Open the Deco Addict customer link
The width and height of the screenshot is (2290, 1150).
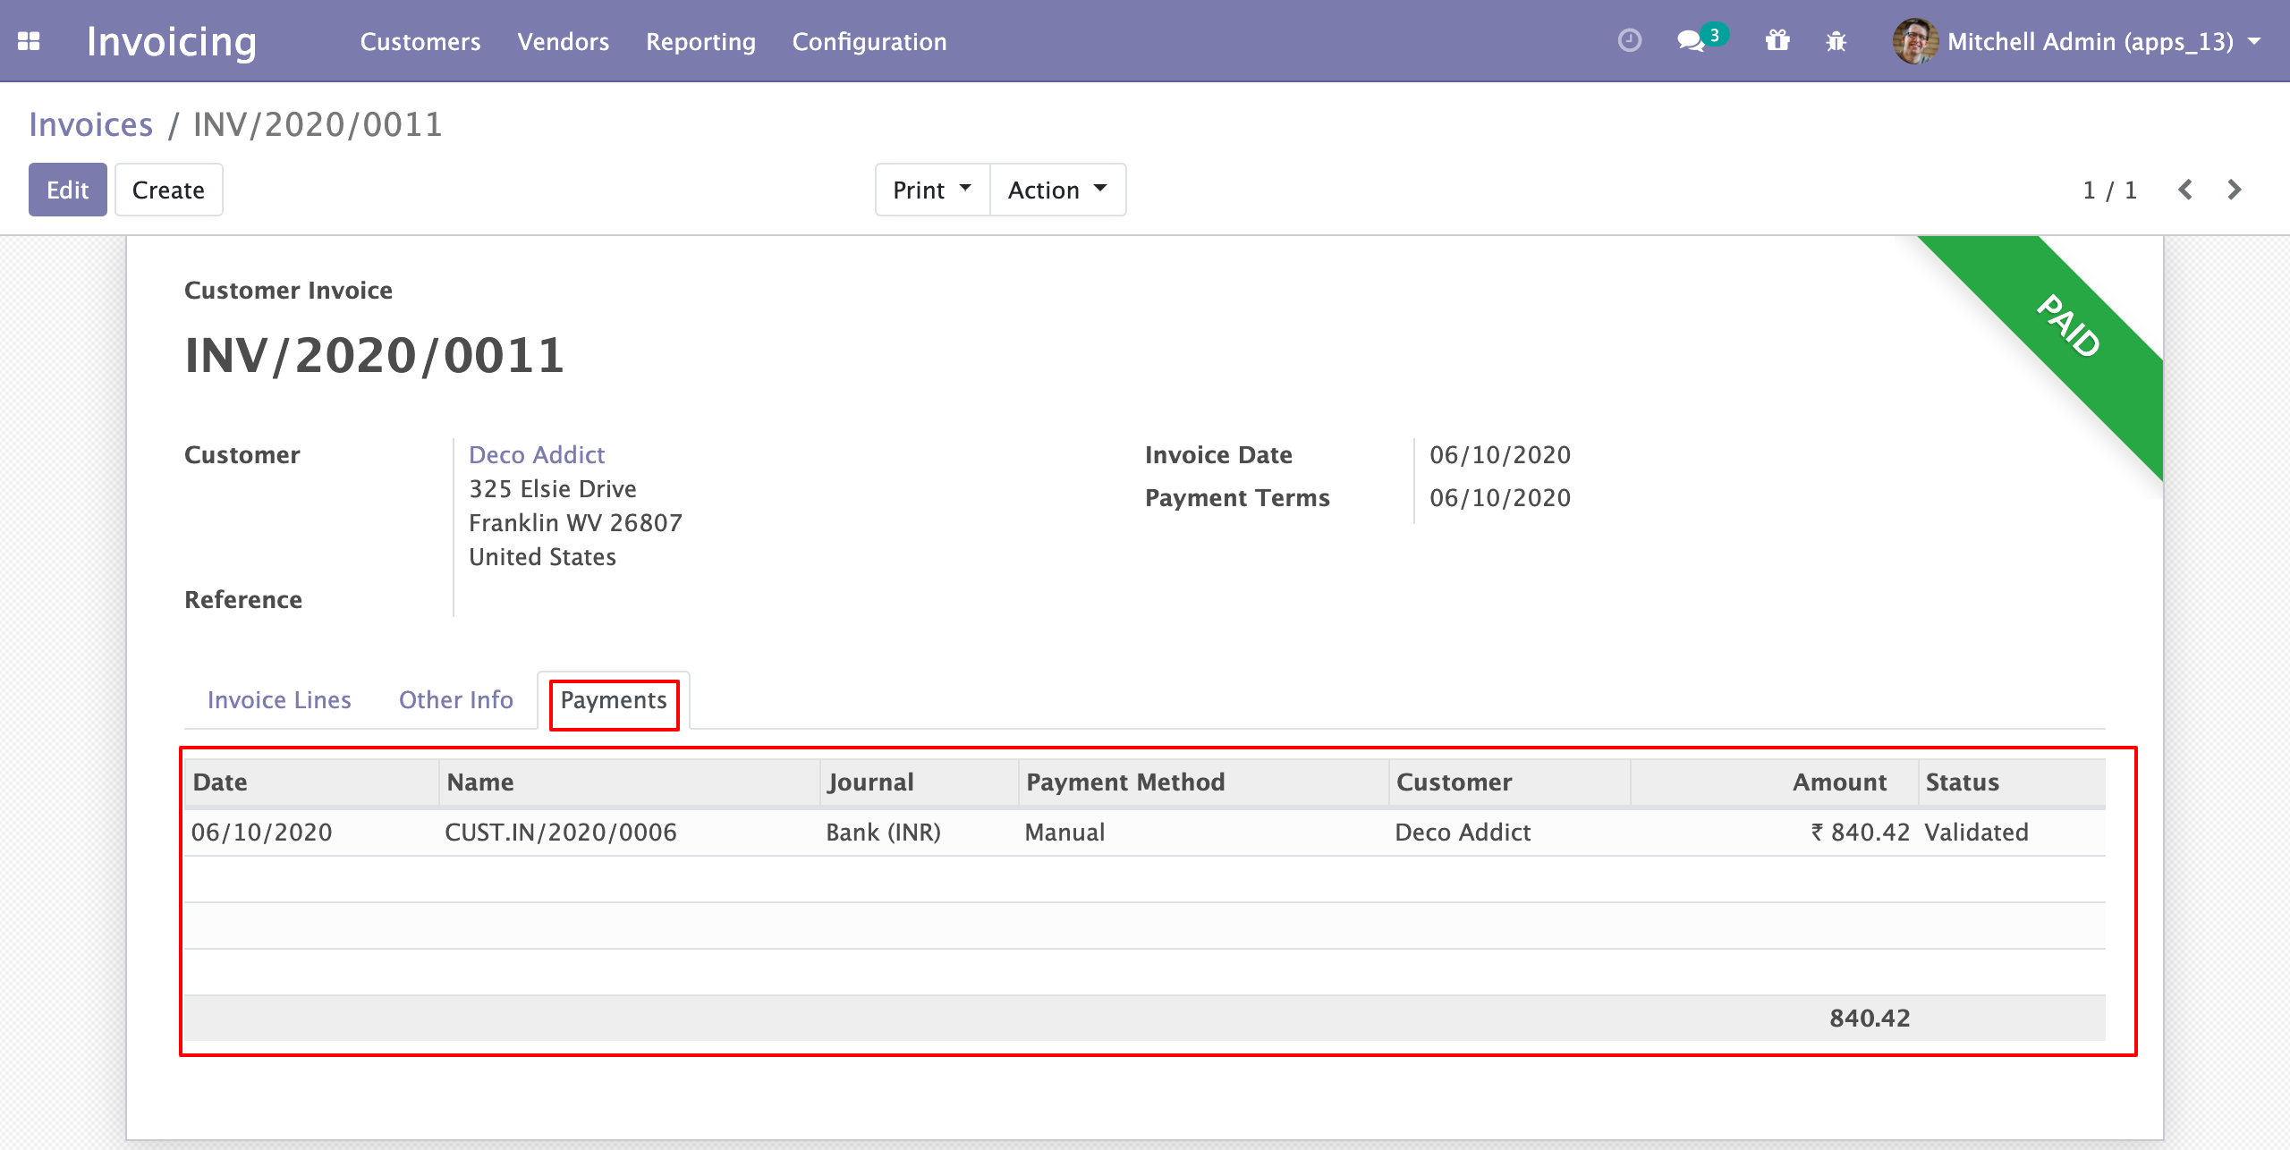(x=537, y=454)
